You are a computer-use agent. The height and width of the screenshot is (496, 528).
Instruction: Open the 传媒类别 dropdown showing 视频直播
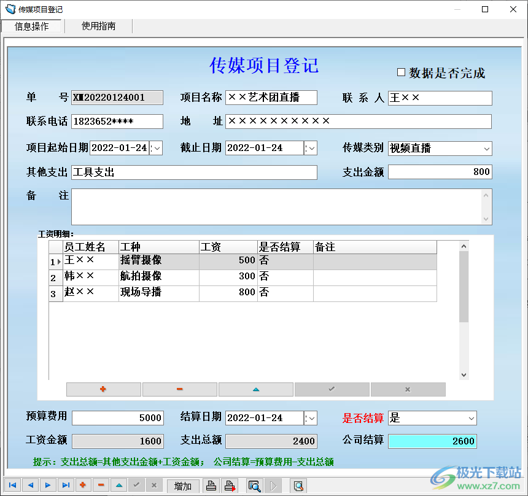point(487,149)
